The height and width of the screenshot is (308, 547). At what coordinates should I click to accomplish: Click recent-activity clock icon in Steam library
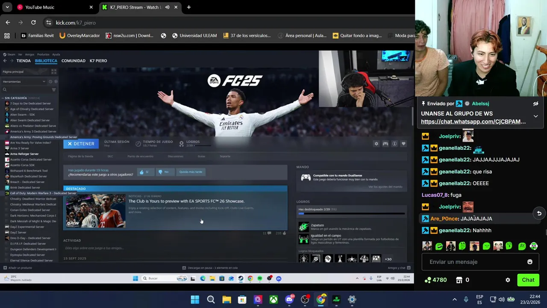click(x=50, y=81)
